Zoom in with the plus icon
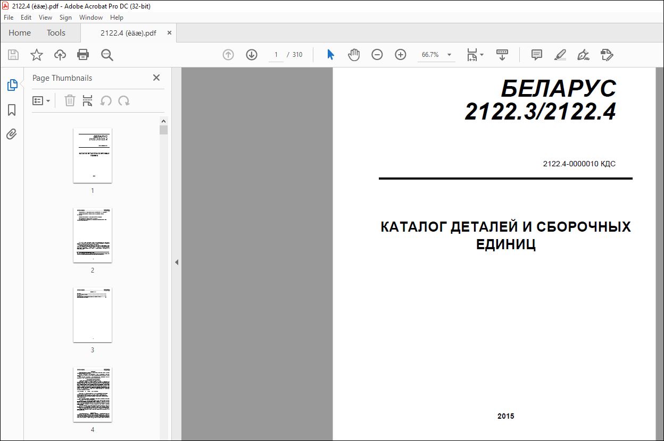 pyautogui.click(x=401, y=55)
